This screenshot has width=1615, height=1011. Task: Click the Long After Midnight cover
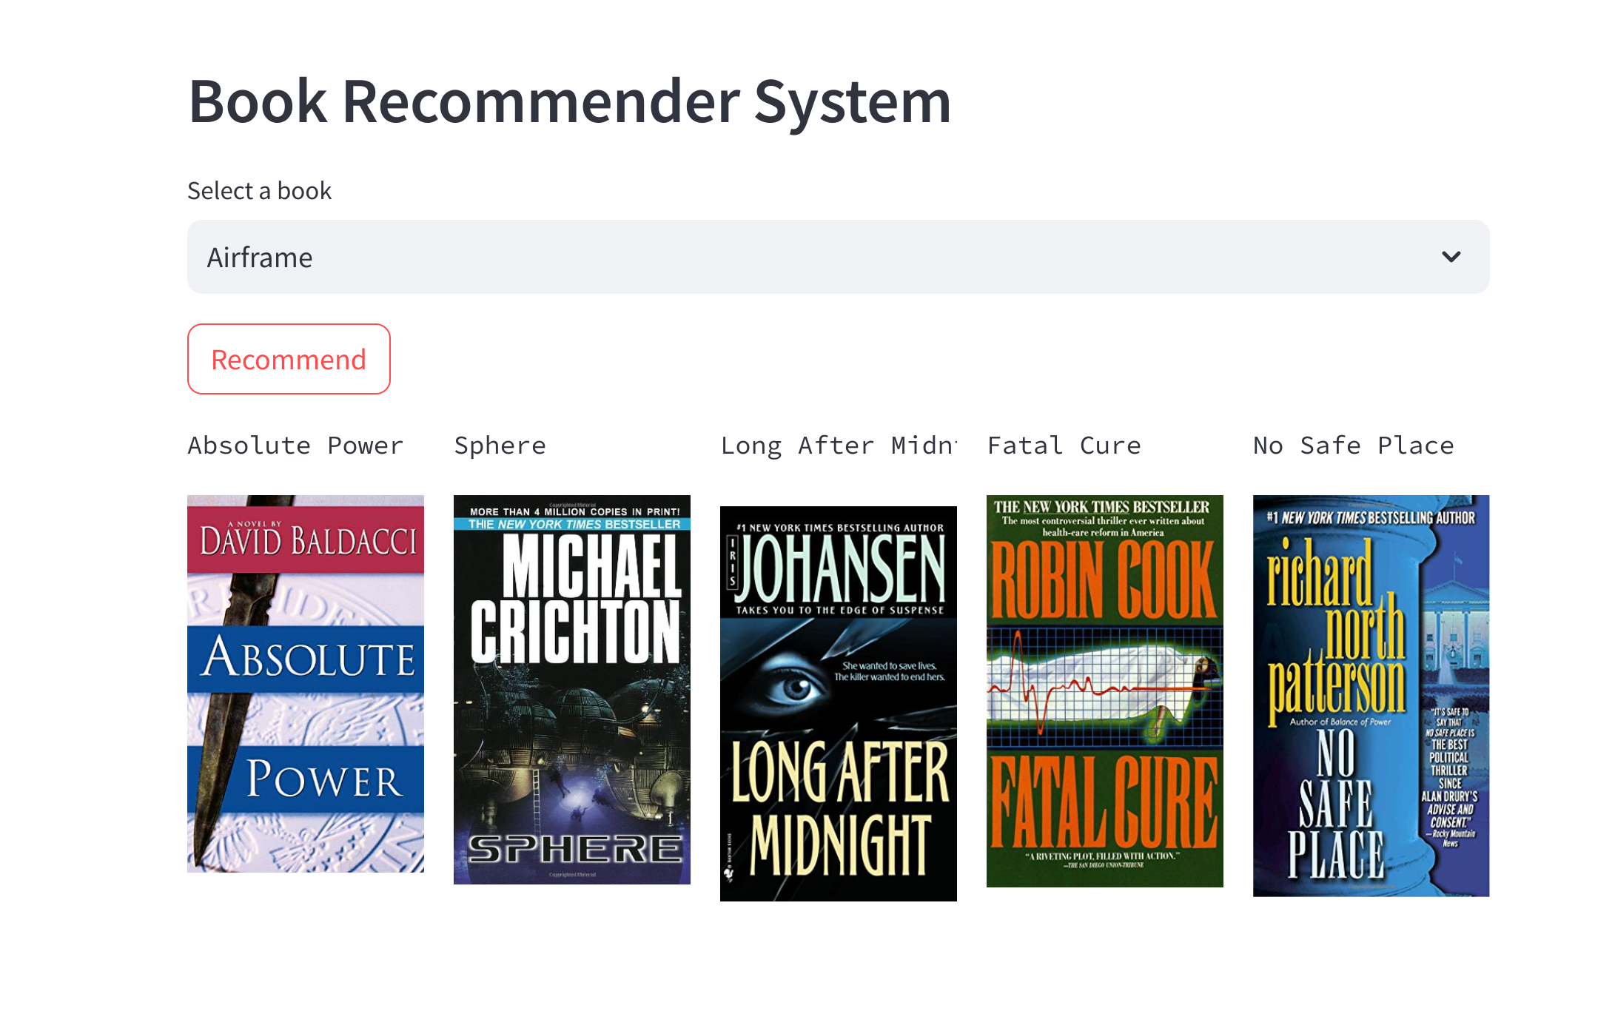839,703
